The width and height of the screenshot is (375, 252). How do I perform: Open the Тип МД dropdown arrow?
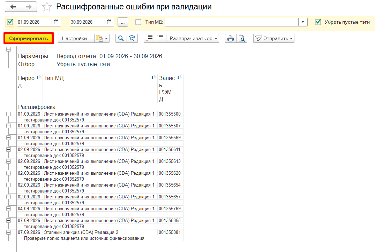click(x=303, y=22)
